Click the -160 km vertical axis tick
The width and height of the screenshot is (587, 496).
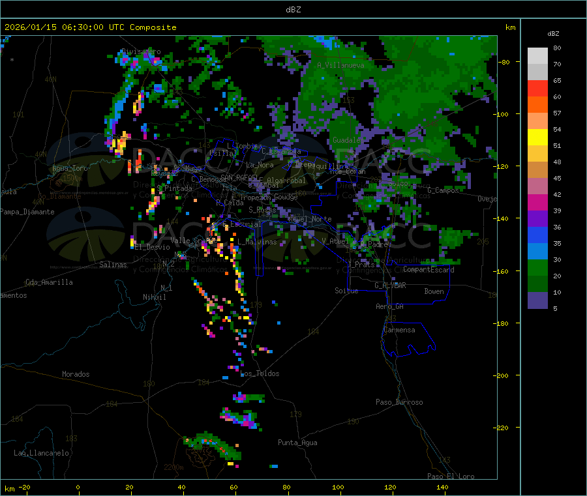pyautogui.click(x=500, y=271)
